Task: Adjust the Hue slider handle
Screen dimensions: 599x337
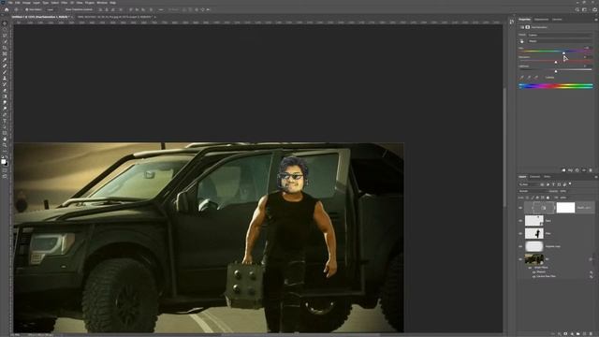Action: [563, 52]
